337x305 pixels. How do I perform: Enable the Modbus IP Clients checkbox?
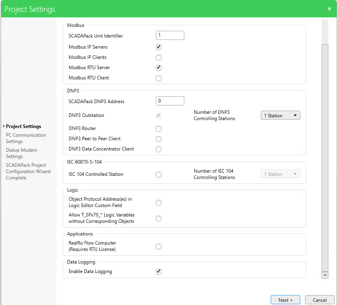159,57
